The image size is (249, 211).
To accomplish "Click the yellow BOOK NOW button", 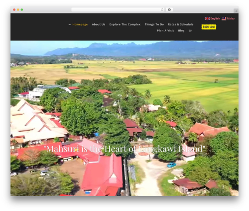I will click(209, 27).
